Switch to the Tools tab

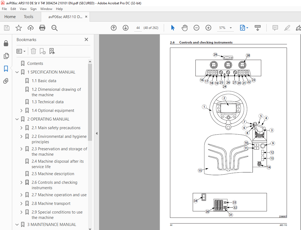point(28,17)
